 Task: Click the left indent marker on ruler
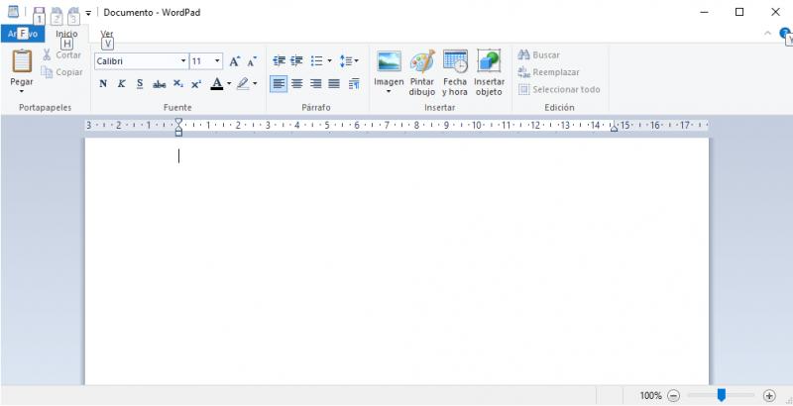[178, 133]
